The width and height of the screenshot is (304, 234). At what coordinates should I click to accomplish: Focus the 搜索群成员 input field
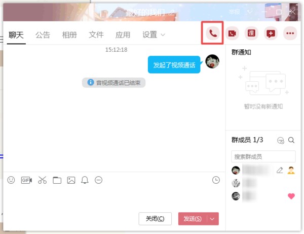tap(263, 156)
